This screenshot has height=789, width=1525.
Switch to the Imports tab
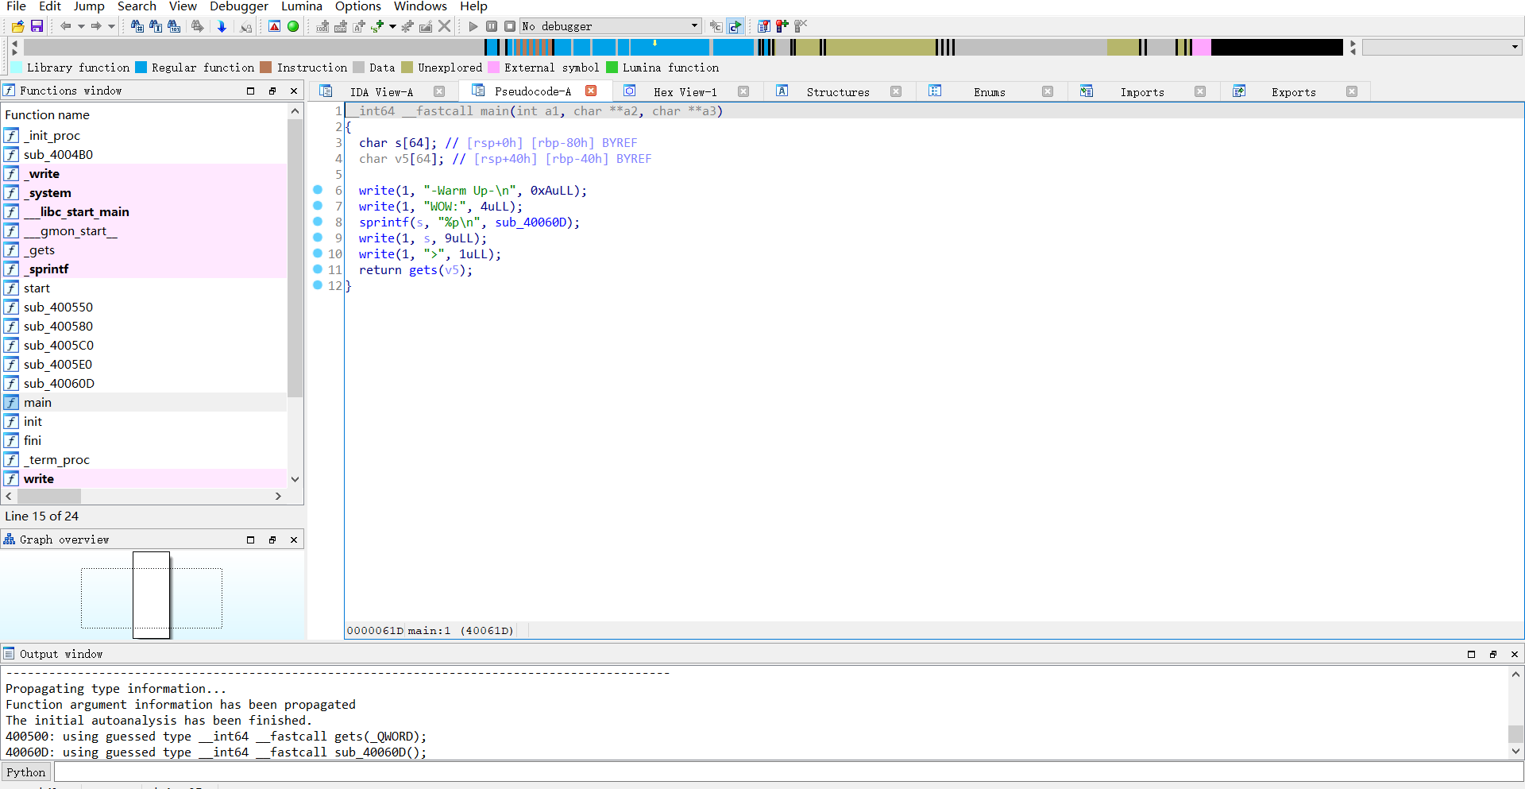[1142, 92]
